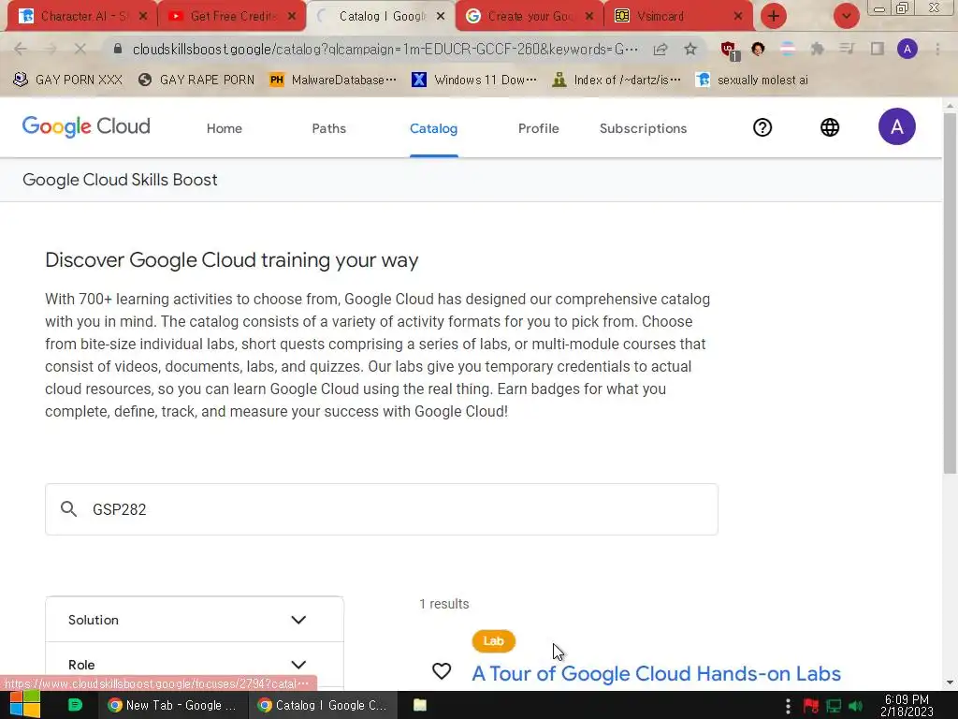Close the Catalog Google tab
This screenshot has width=958, height=719.
click(x=440, y=17)
